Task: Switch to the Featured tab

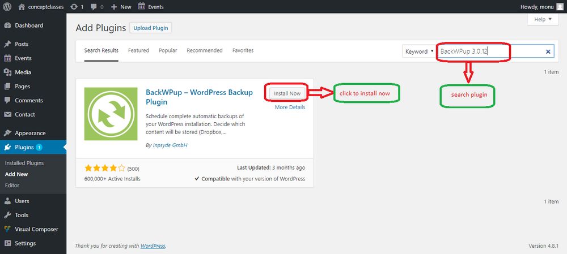Action: pyautogui.click(x=138, y=50)
